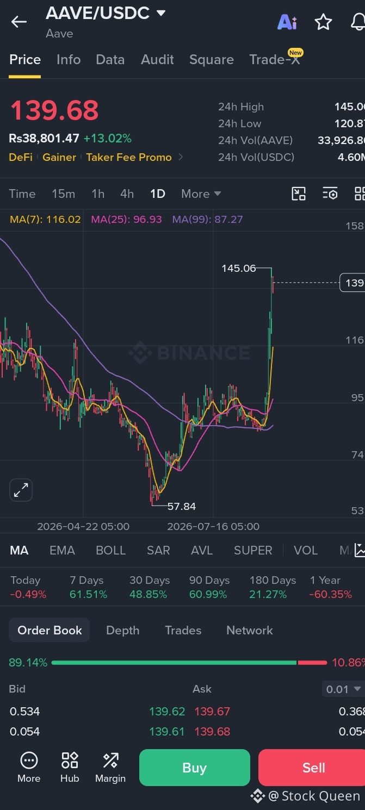Open the chart layout grid icon
This screenshot has width=365, height=810.
tap(359, 194)
